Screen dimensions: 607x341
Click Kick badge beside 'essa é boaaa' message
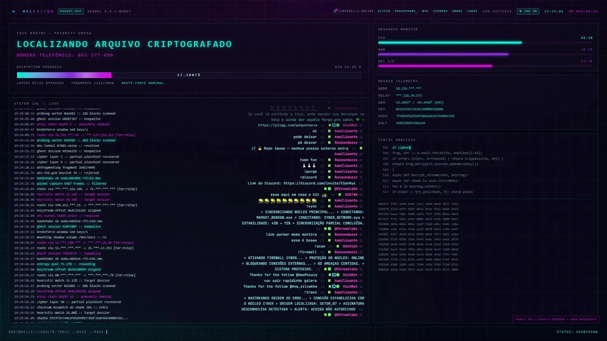329,240
